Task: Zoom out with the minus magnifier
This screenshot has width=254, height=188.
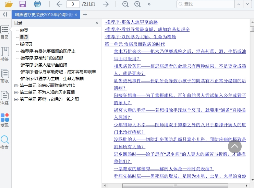Action: click(x=125, y=4)
